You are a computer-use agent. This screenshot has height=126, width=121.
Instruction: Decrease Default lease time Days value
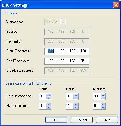tap(49, 98)
